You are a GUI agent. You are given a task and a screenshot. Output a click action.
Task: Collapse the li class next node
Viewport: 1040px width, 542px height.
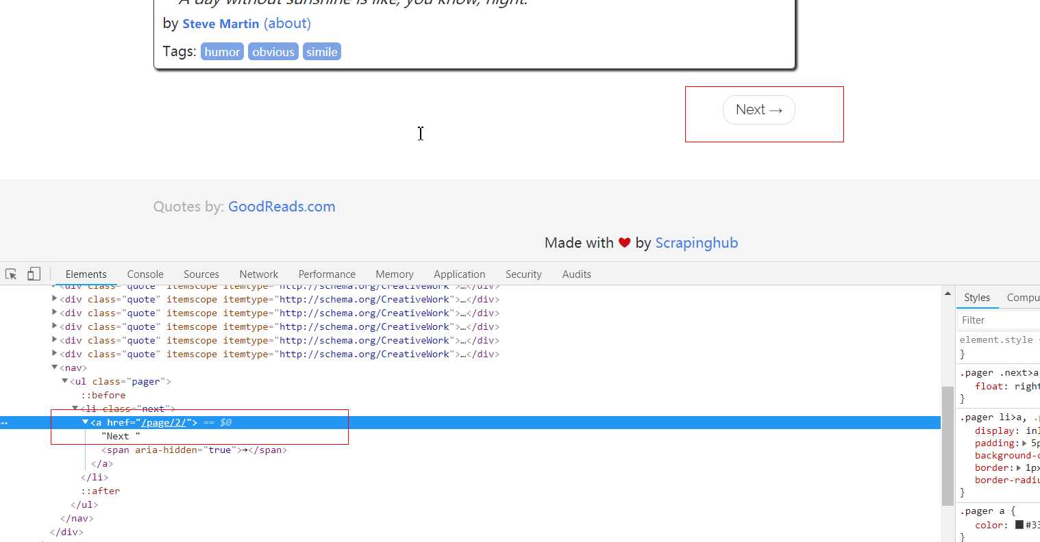point(75,409)
